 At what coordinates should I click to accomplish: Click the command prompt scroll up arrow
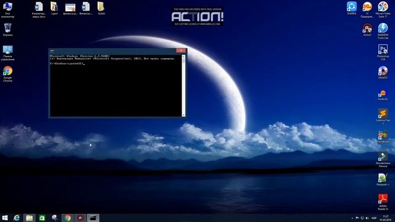click(x=183, y=56)
